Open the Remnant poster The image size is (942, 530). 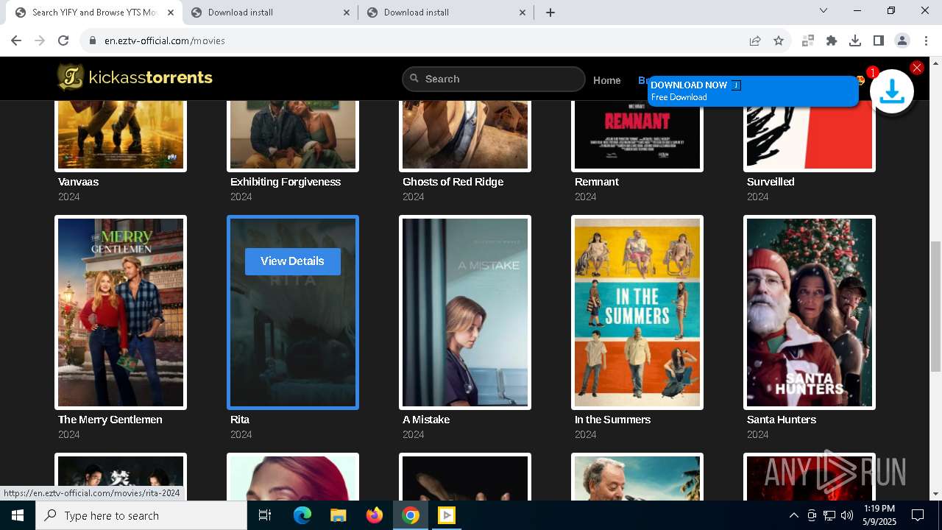tap(637, 136)
